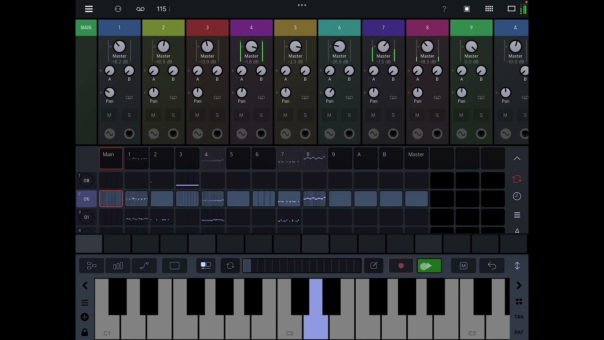This screenshot has height=340, width=604.
Task: Select mixer channel 5 yellow header
Action: pyautogui.click(x=295, y=28)
